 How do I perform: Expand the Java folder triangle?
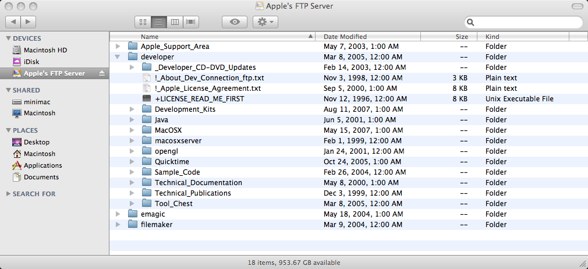point(132,120)
